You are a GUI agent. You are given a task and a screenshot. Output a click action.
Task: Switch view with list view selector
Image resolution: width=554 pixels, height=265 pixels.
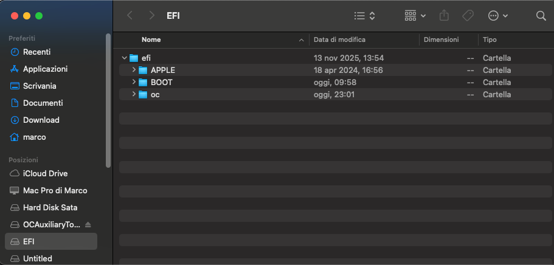pyautogui.click(x=365, y=16)
